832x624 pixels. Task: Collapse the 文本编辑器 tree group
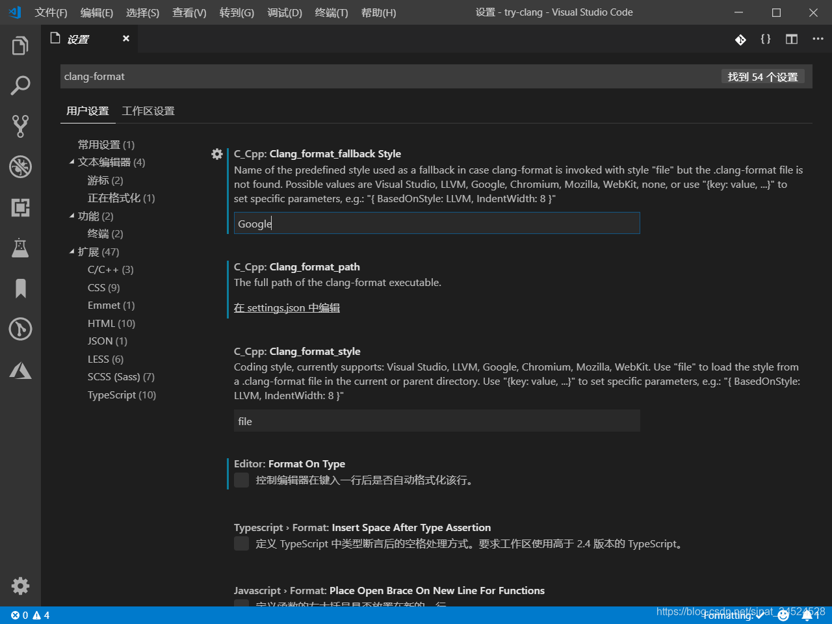click(x=72, y=162)
